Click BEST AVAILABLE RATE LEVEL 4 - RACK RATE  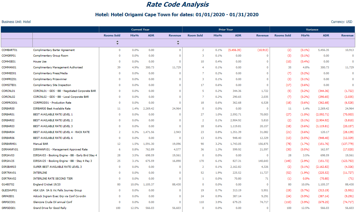coord(61,132)
